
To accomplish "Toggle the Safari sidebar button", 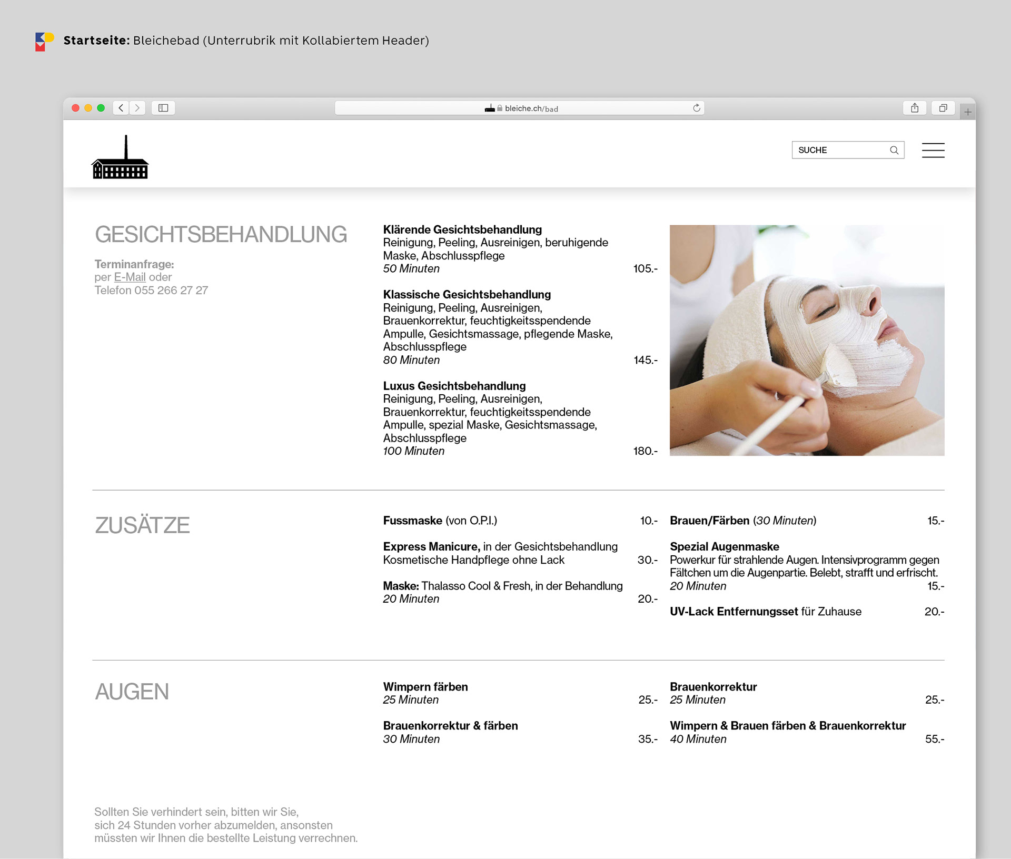I will click(163, 108).
